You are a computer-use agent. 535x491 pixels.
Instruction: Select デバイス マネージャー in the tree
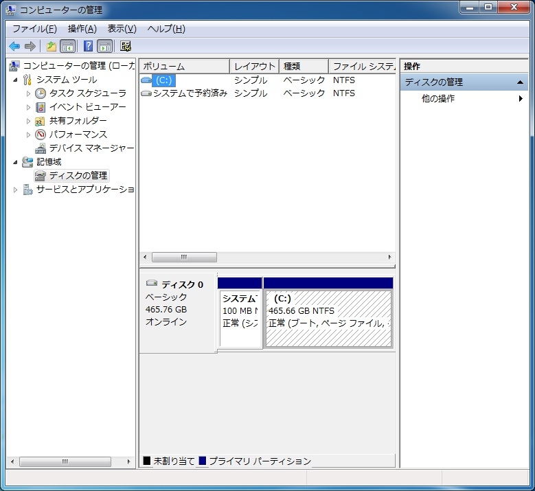[x=91, y=148]
